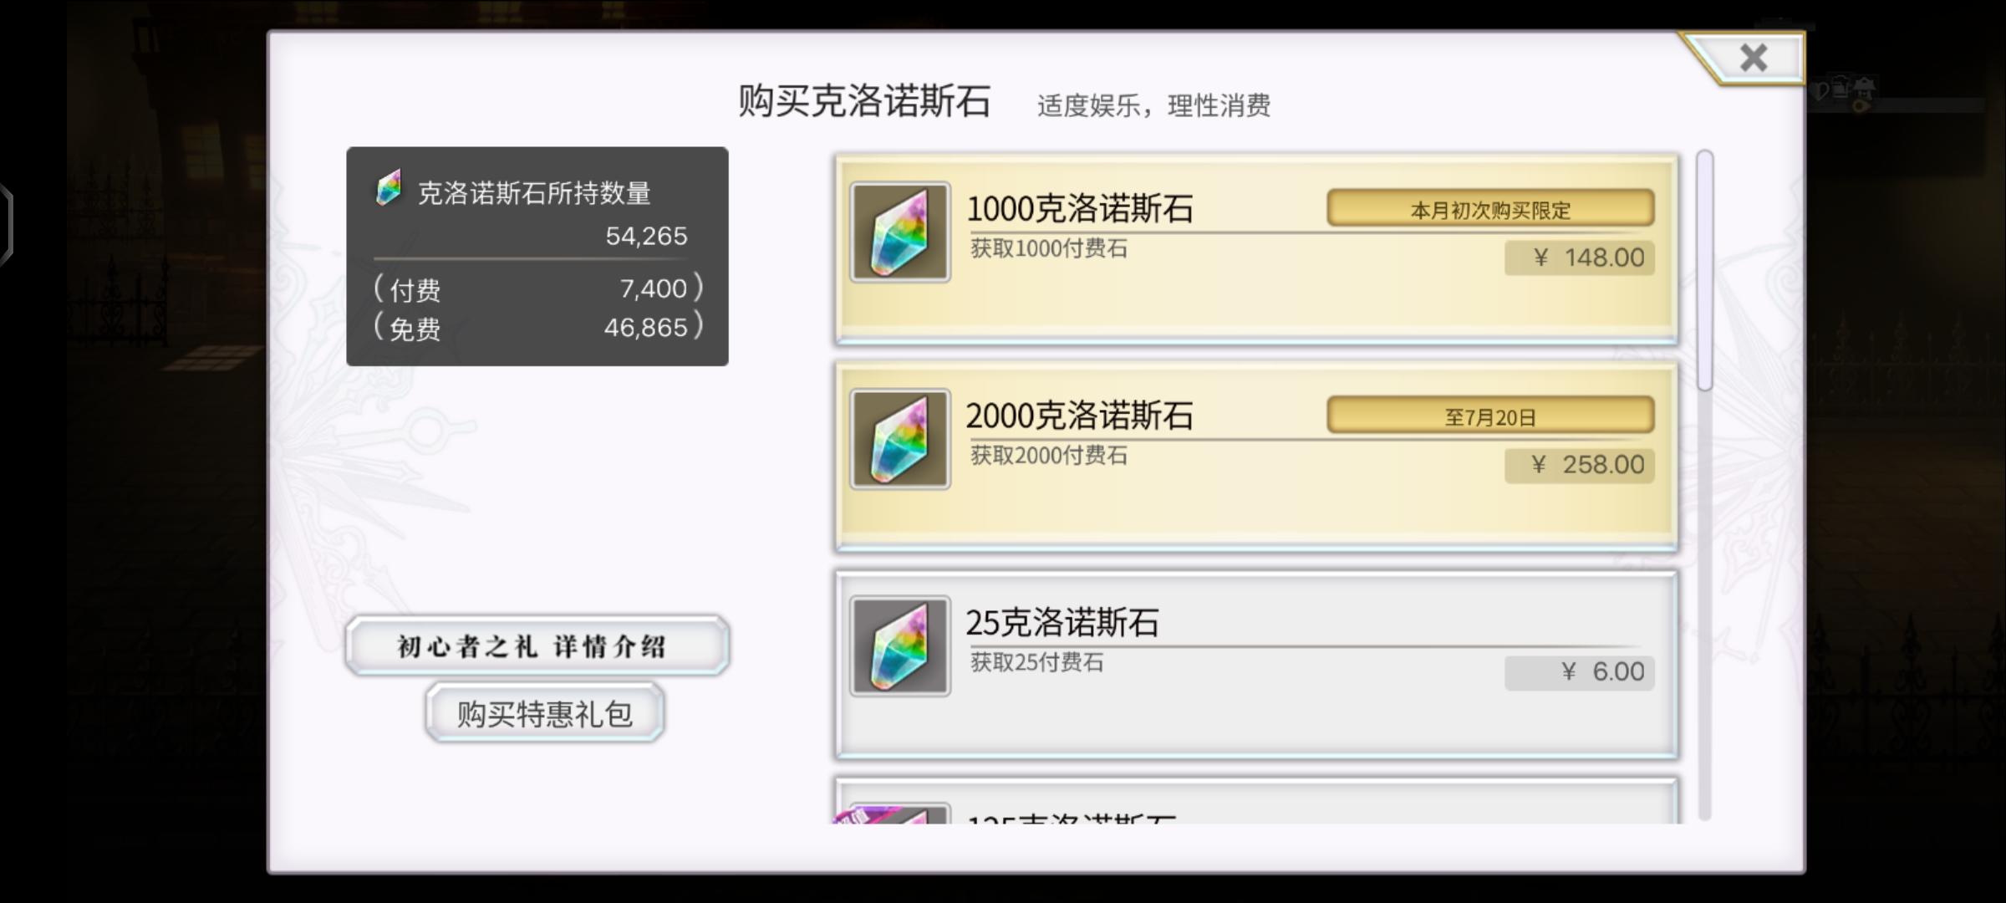2006x903 pixels.
Task: Close the purchase dialog with X
Action: tap(1753, 59)
